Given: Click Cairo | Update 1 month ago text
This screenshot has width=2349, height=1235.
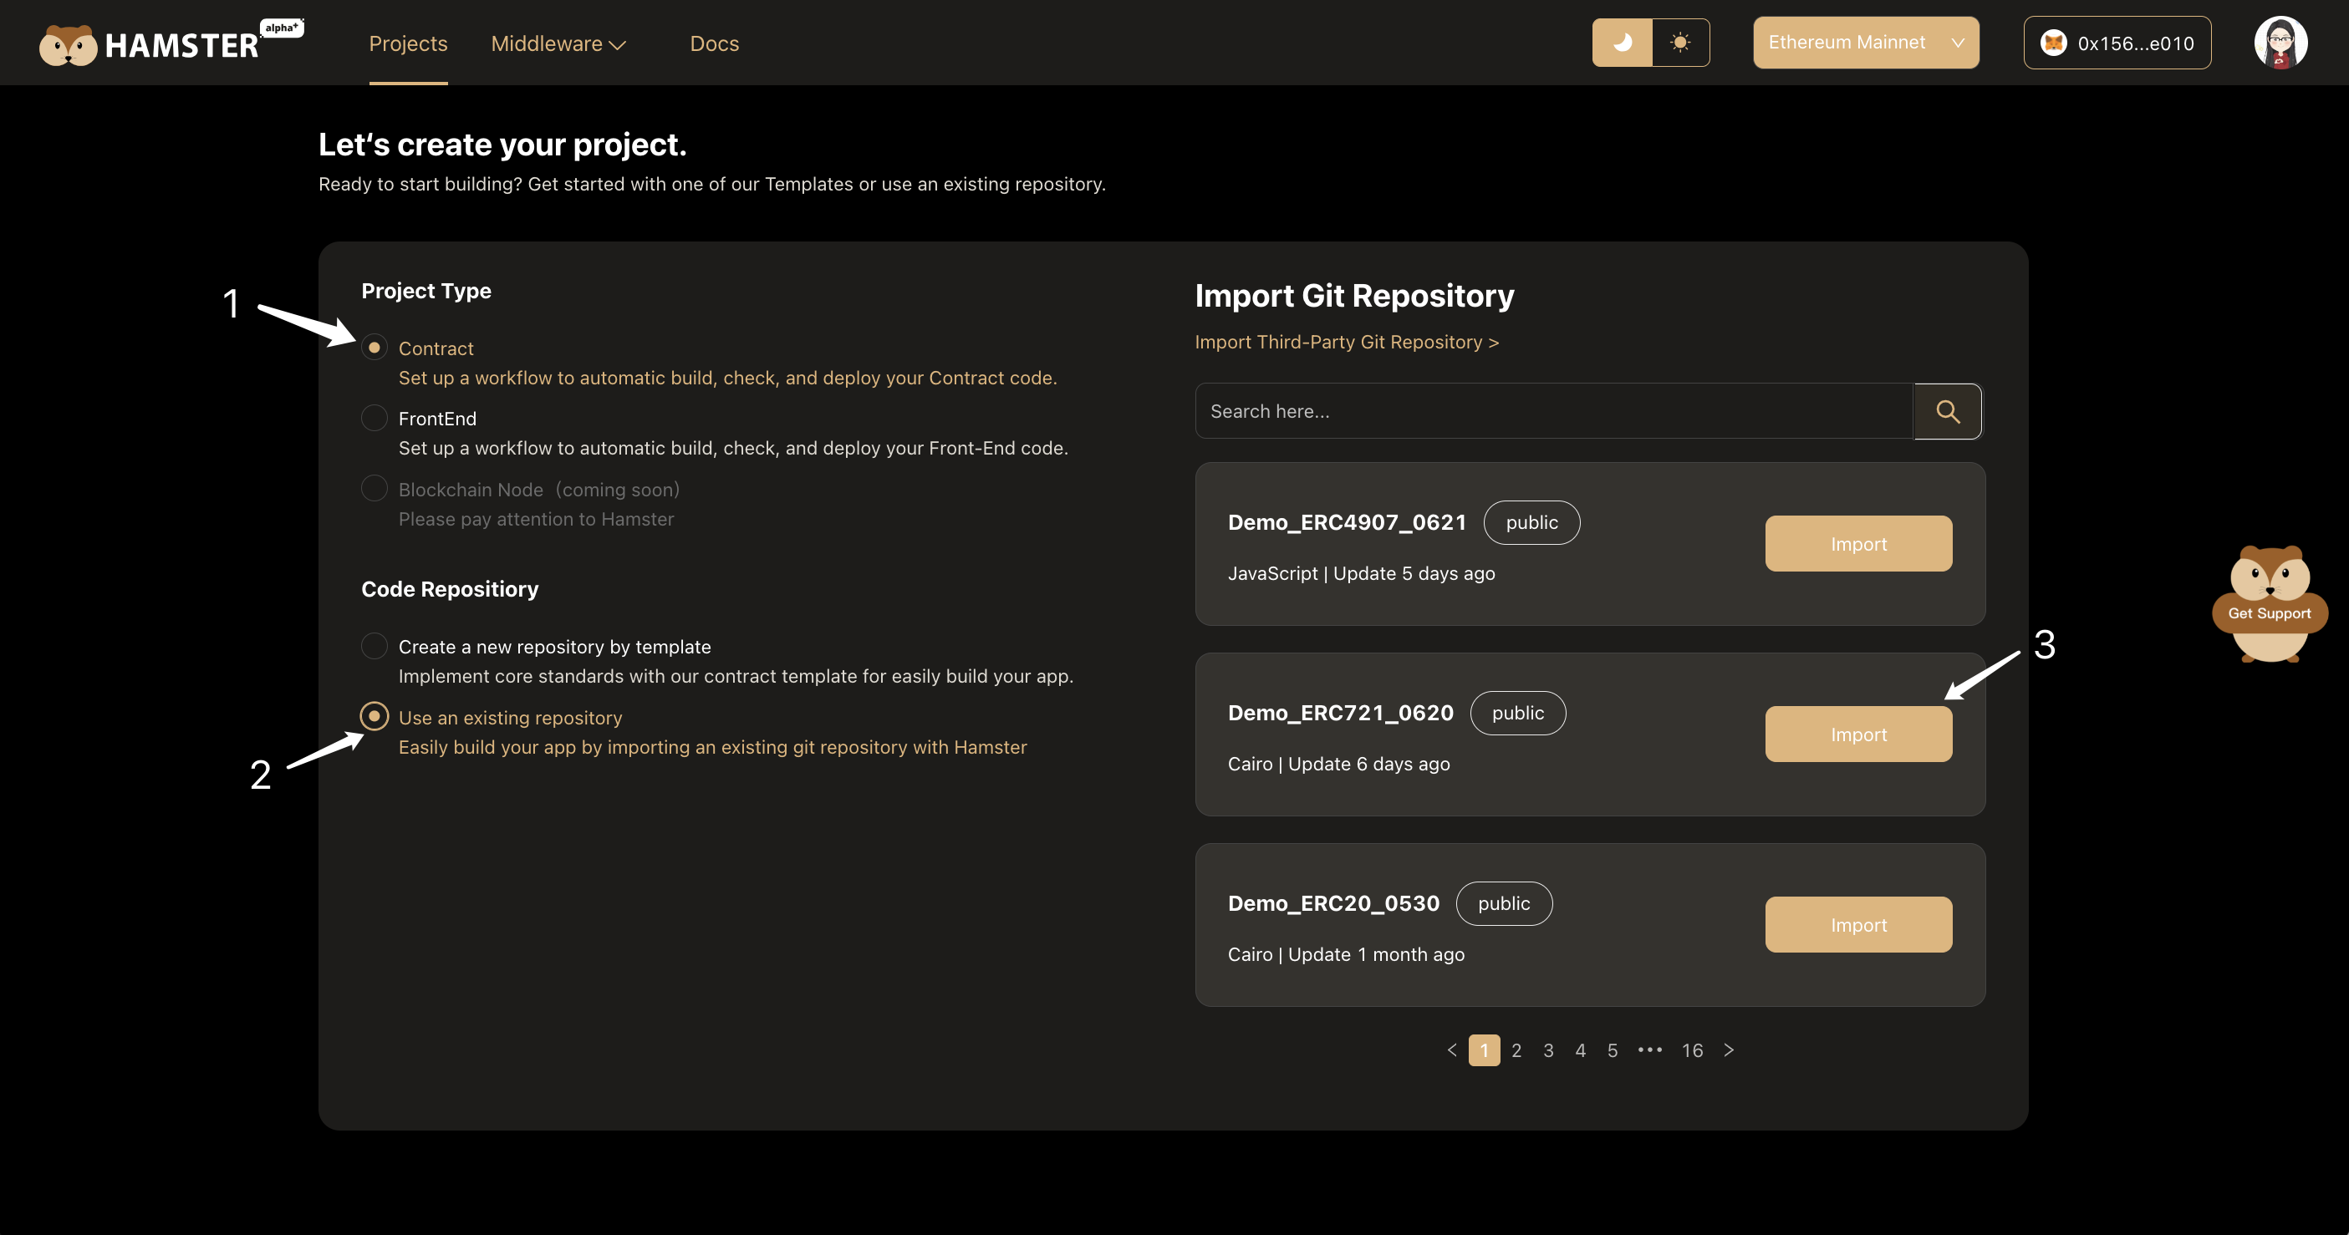Looking at the screenshot, I should pyautogui.click(x=1346, y=954).
